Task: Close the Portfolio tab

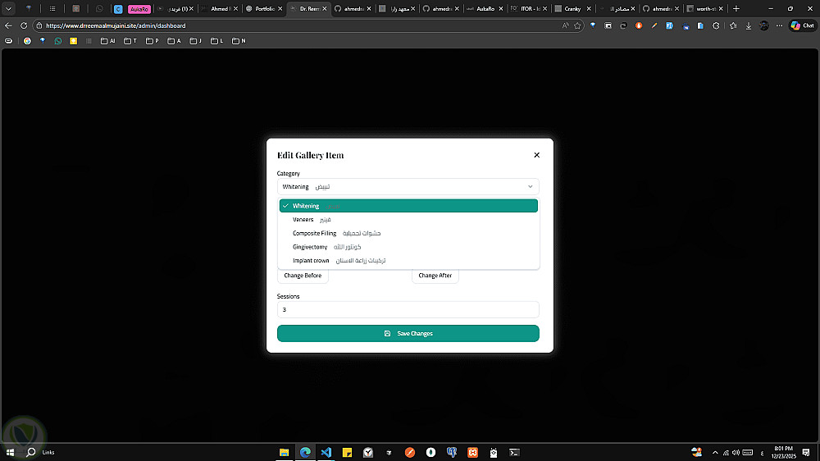Action: tap(280, 9)
